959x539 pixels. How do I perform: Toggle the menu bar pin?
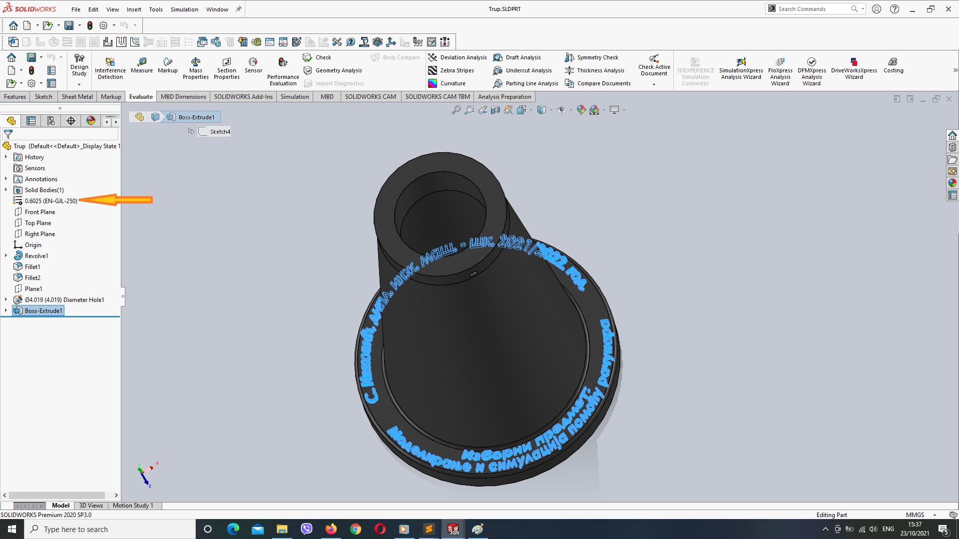239,9
